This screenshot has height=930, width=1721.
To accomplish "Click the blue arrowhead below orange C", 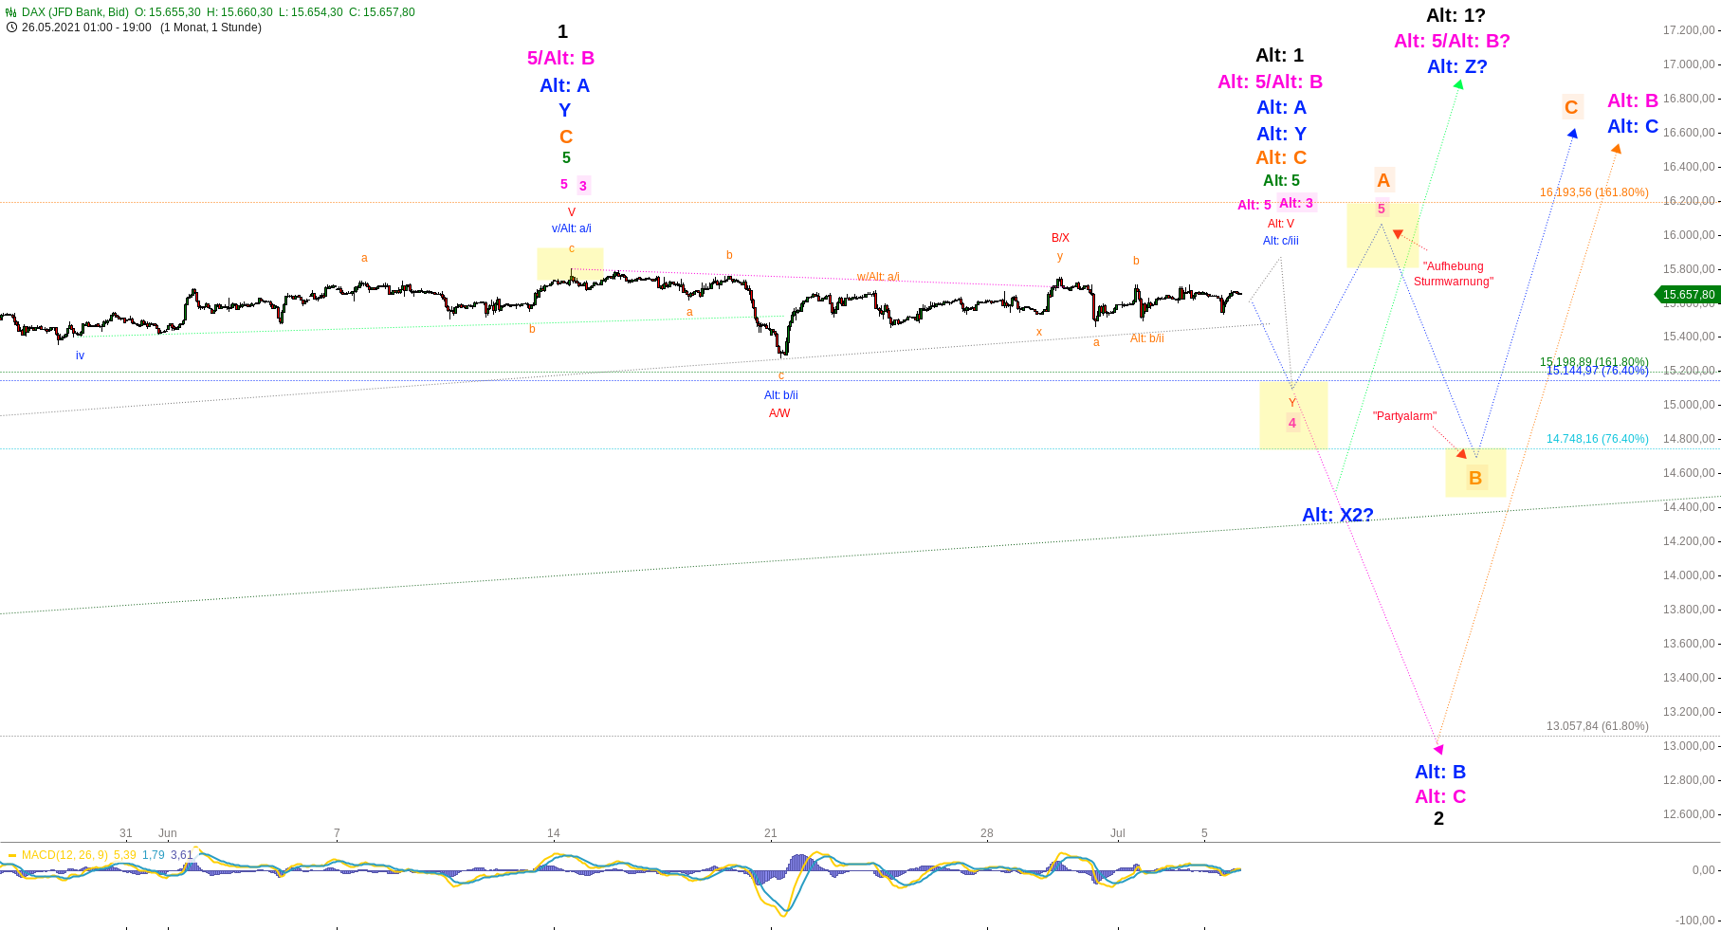I will [x=1572, y=134].
